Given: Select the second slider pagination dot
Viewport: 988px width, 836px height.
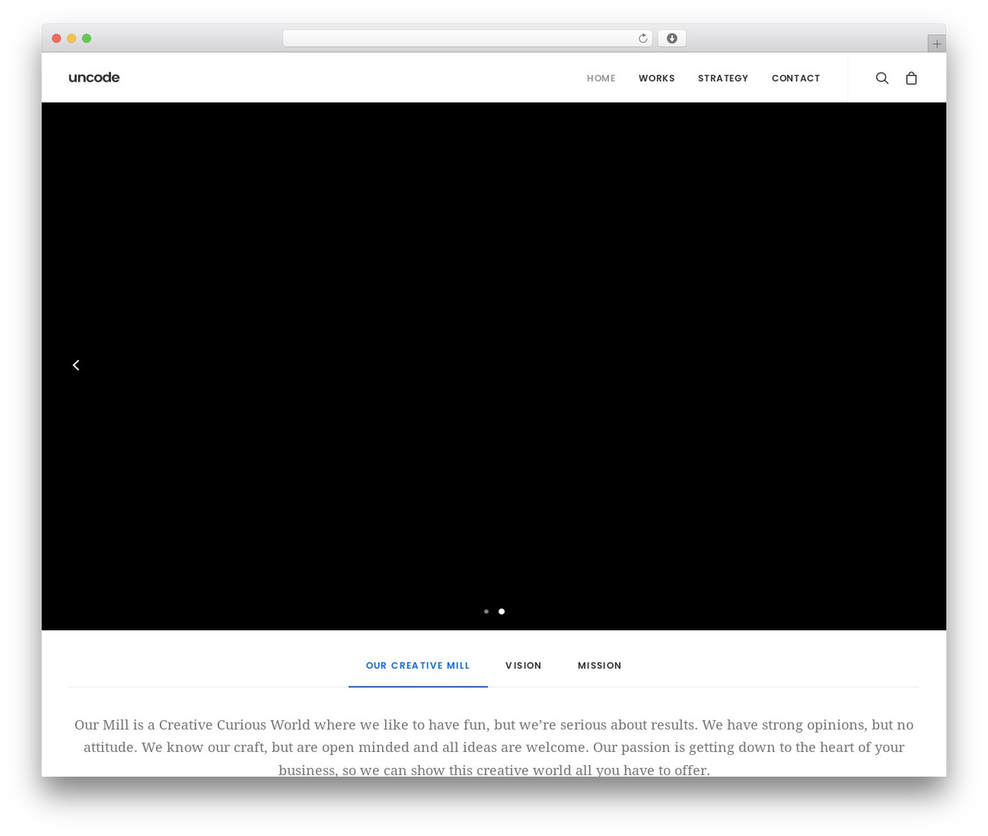Looking at the screenshot, I should [502, 612].
